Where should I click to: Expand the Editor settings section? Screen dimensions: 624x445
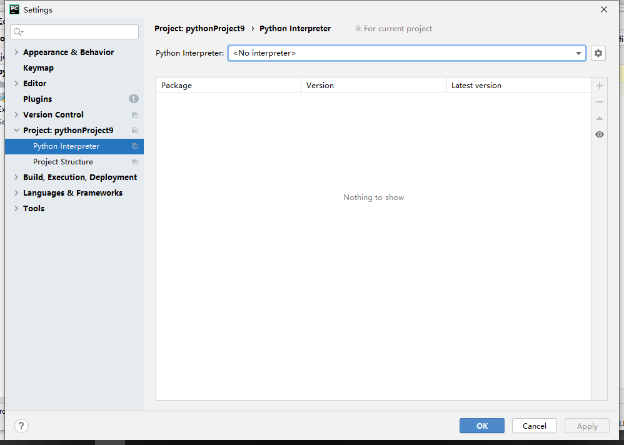click(16, 84)
